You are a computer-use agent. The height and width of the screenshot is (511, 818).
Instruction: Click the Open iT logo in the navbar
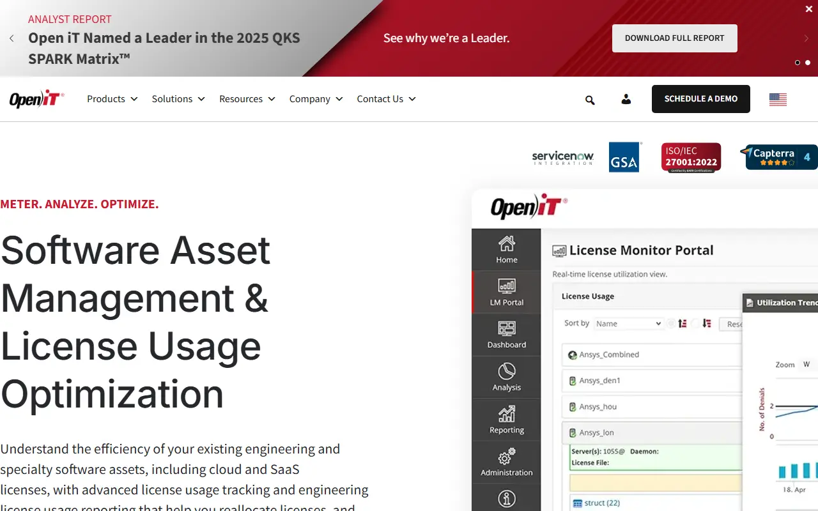point(36,99)
